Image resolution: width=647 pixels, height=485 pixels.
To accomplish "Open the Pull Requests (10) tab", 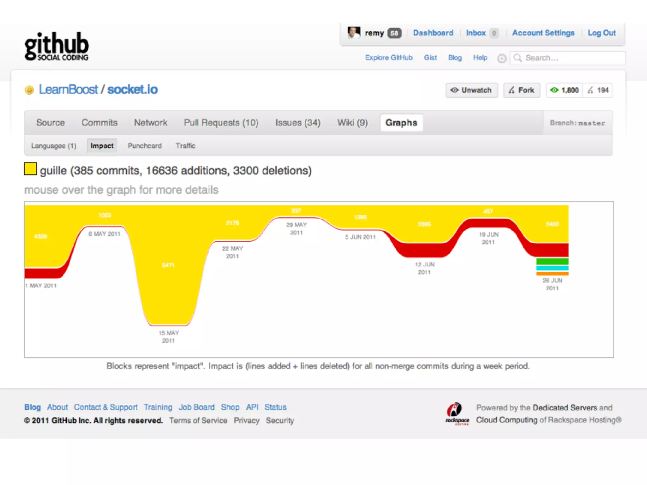I will click(221, 123).
